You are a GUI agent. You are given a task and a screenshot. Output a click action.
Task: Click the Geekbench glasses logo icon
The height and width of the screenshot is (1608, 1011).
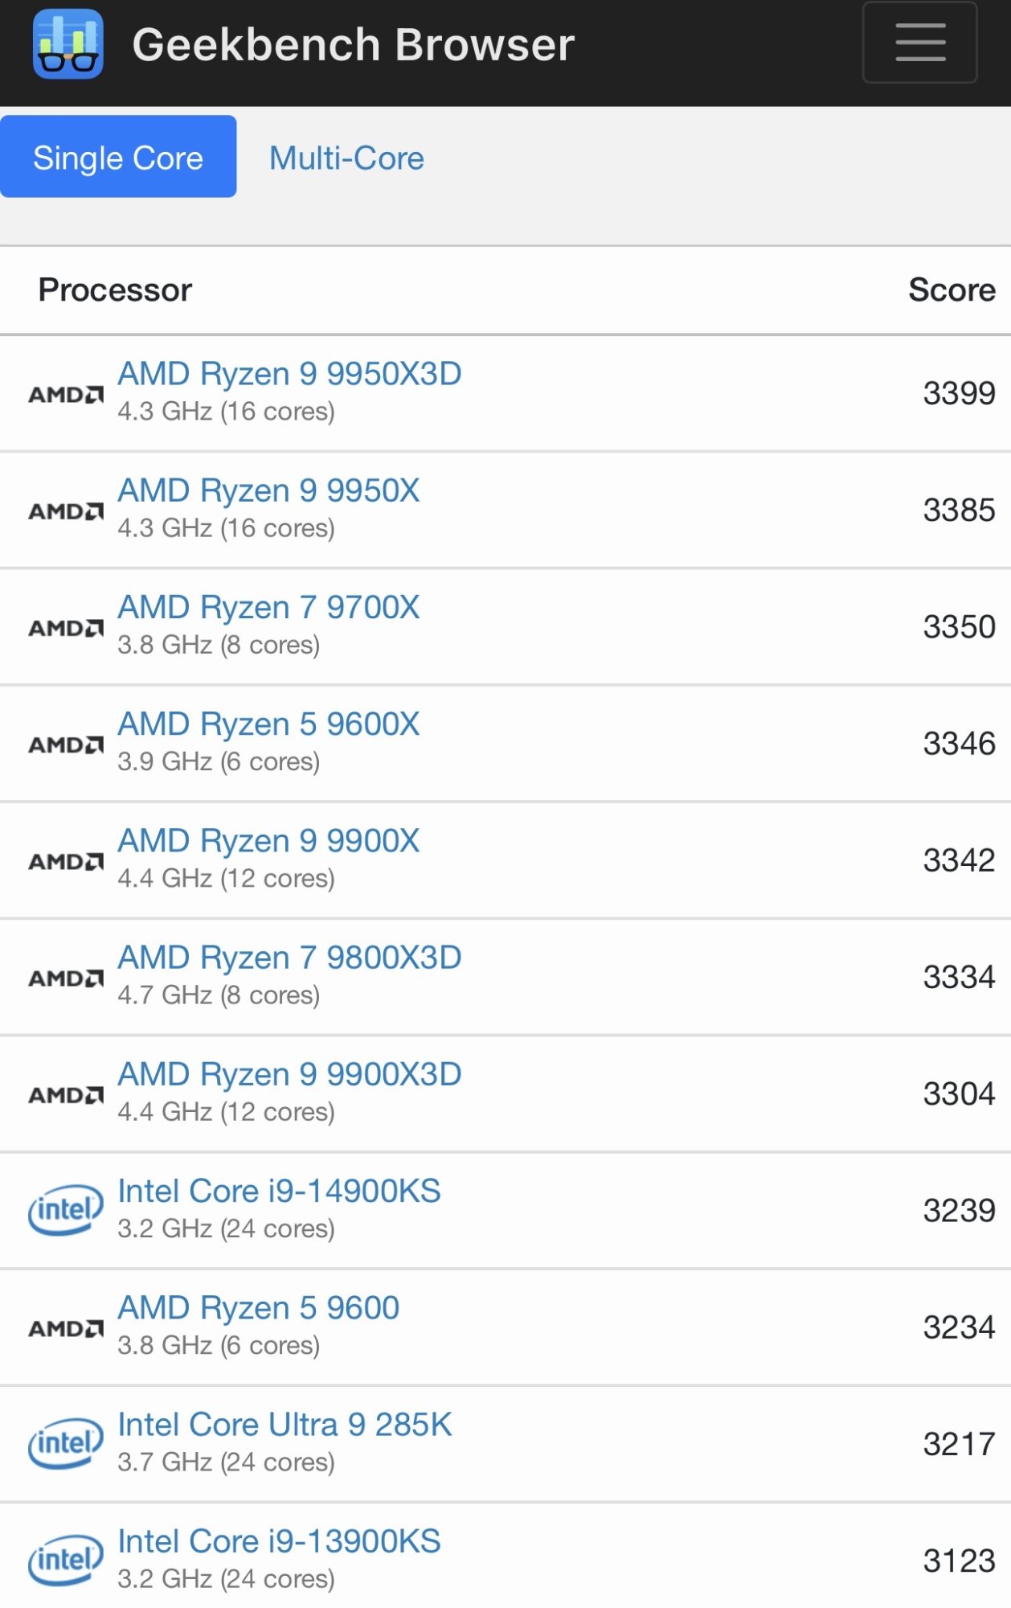(68, 44)
